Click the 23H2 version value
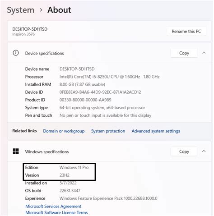The image size is (214, 216). [65, 175]
